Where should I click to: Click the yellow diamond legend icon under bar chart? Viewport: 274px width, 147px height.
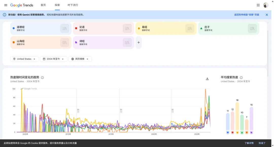click(x=237, y=133)
